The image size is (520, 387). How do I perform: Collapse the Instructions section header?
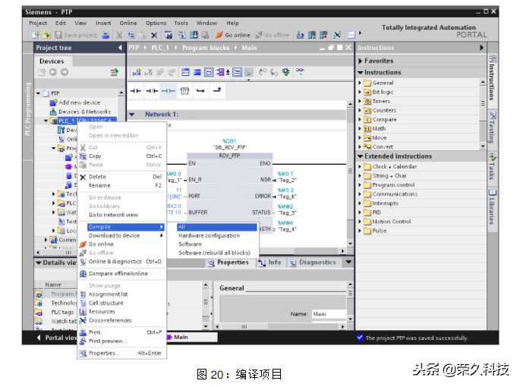click(360, 72)
